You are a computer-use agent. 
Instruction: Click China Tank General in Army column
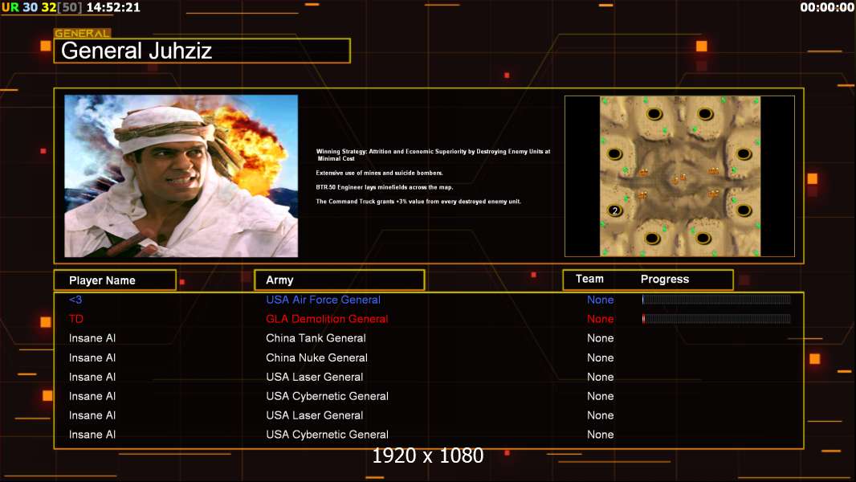[x=316, y=338]
